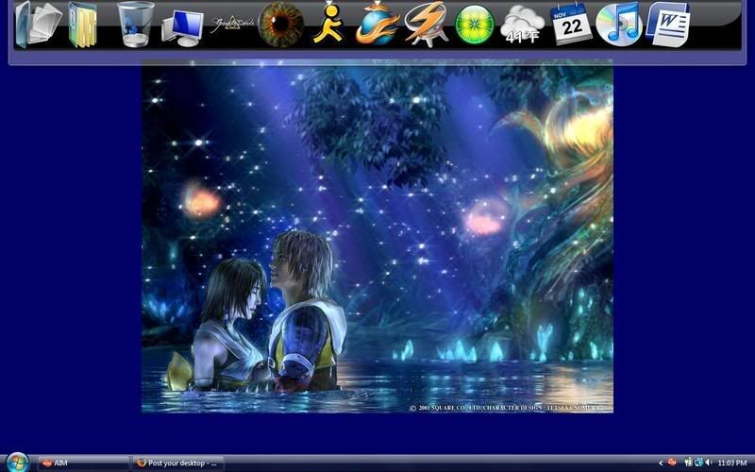Open the orange lightning bolt dock icon
The width and height of the screenshot is (755, 472).
[427, 25]
